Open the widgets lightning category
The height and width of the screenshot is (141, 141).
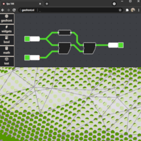[7, 29]
